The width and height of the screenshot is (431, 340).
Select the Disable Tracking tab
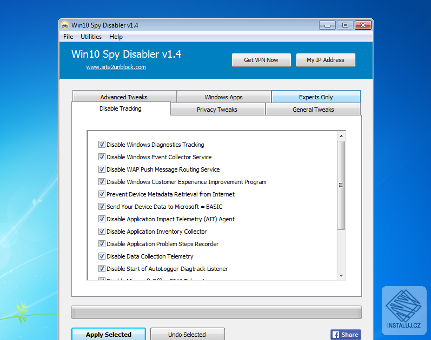click(121, 108)
